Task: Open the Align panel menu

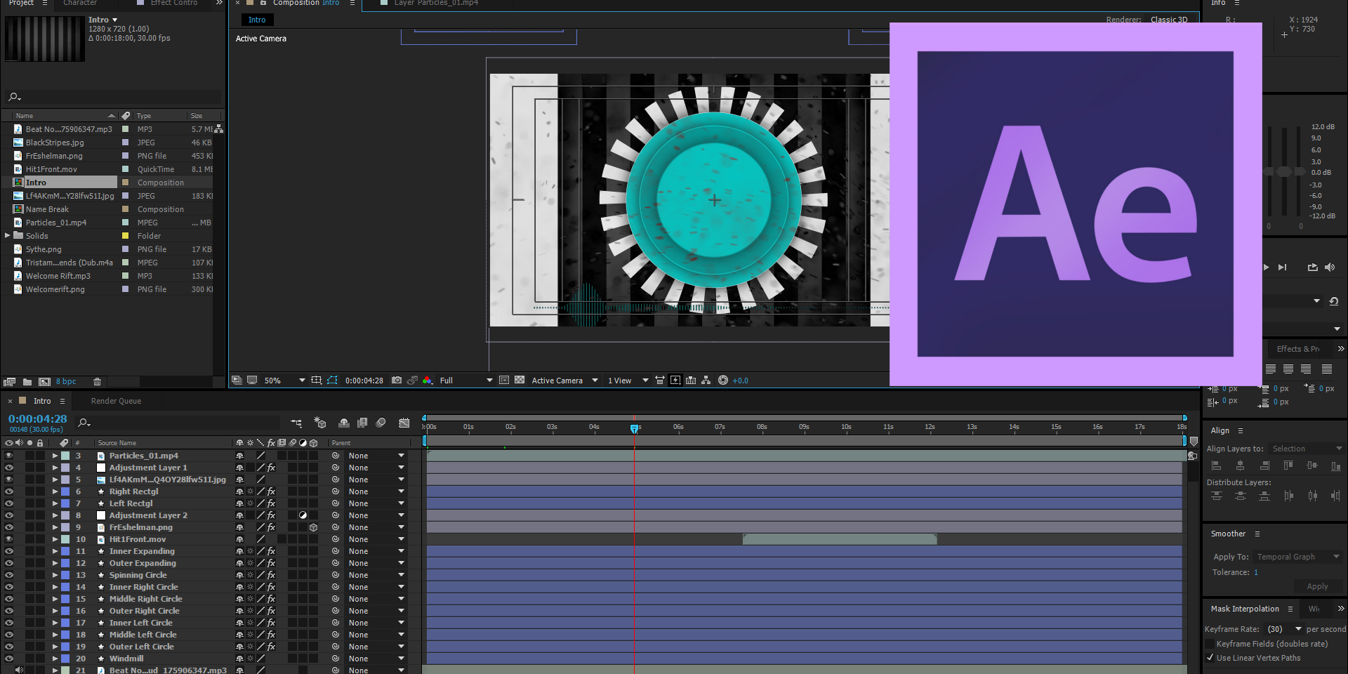Action: (x=1241, y=430)
